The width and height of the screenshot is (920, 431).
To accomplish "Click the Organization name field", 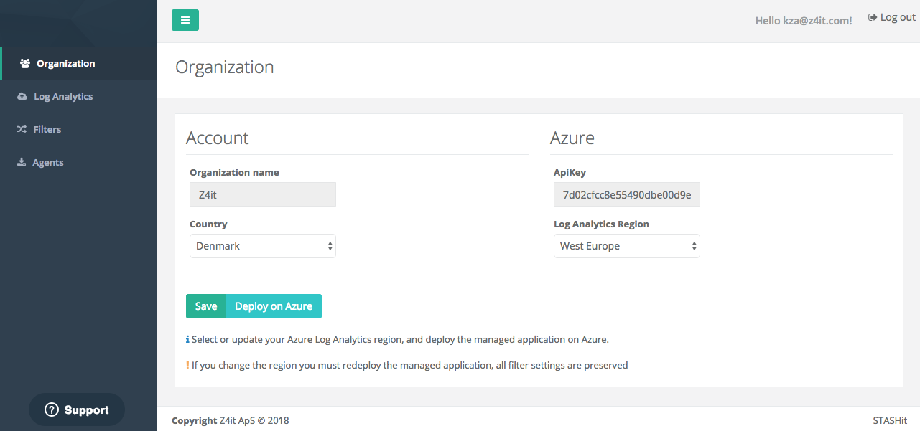I will (263, 194).
